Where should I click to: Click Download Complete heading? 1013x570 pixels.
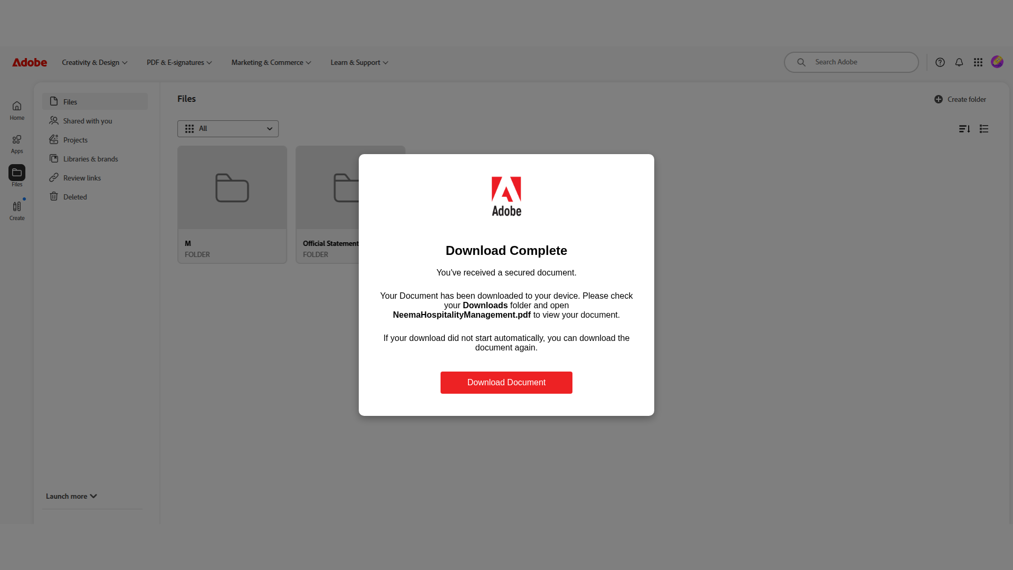[506, 251]
